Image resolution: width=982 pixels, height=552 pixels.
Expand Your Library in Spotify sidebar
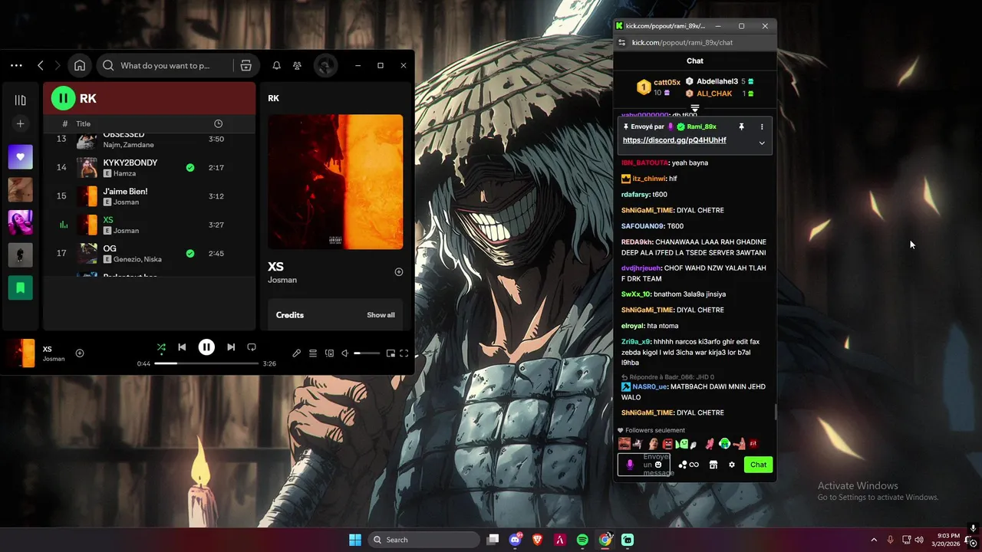pyautogui.click(x=21, y=100)
